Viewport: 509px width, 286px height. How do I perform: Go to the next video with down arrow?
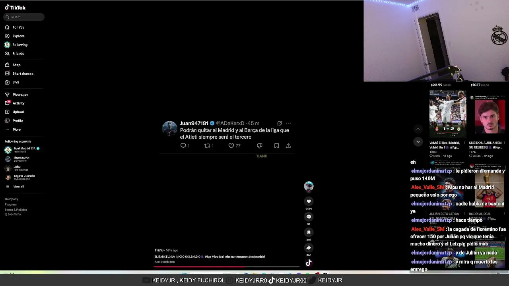point(418,142)
